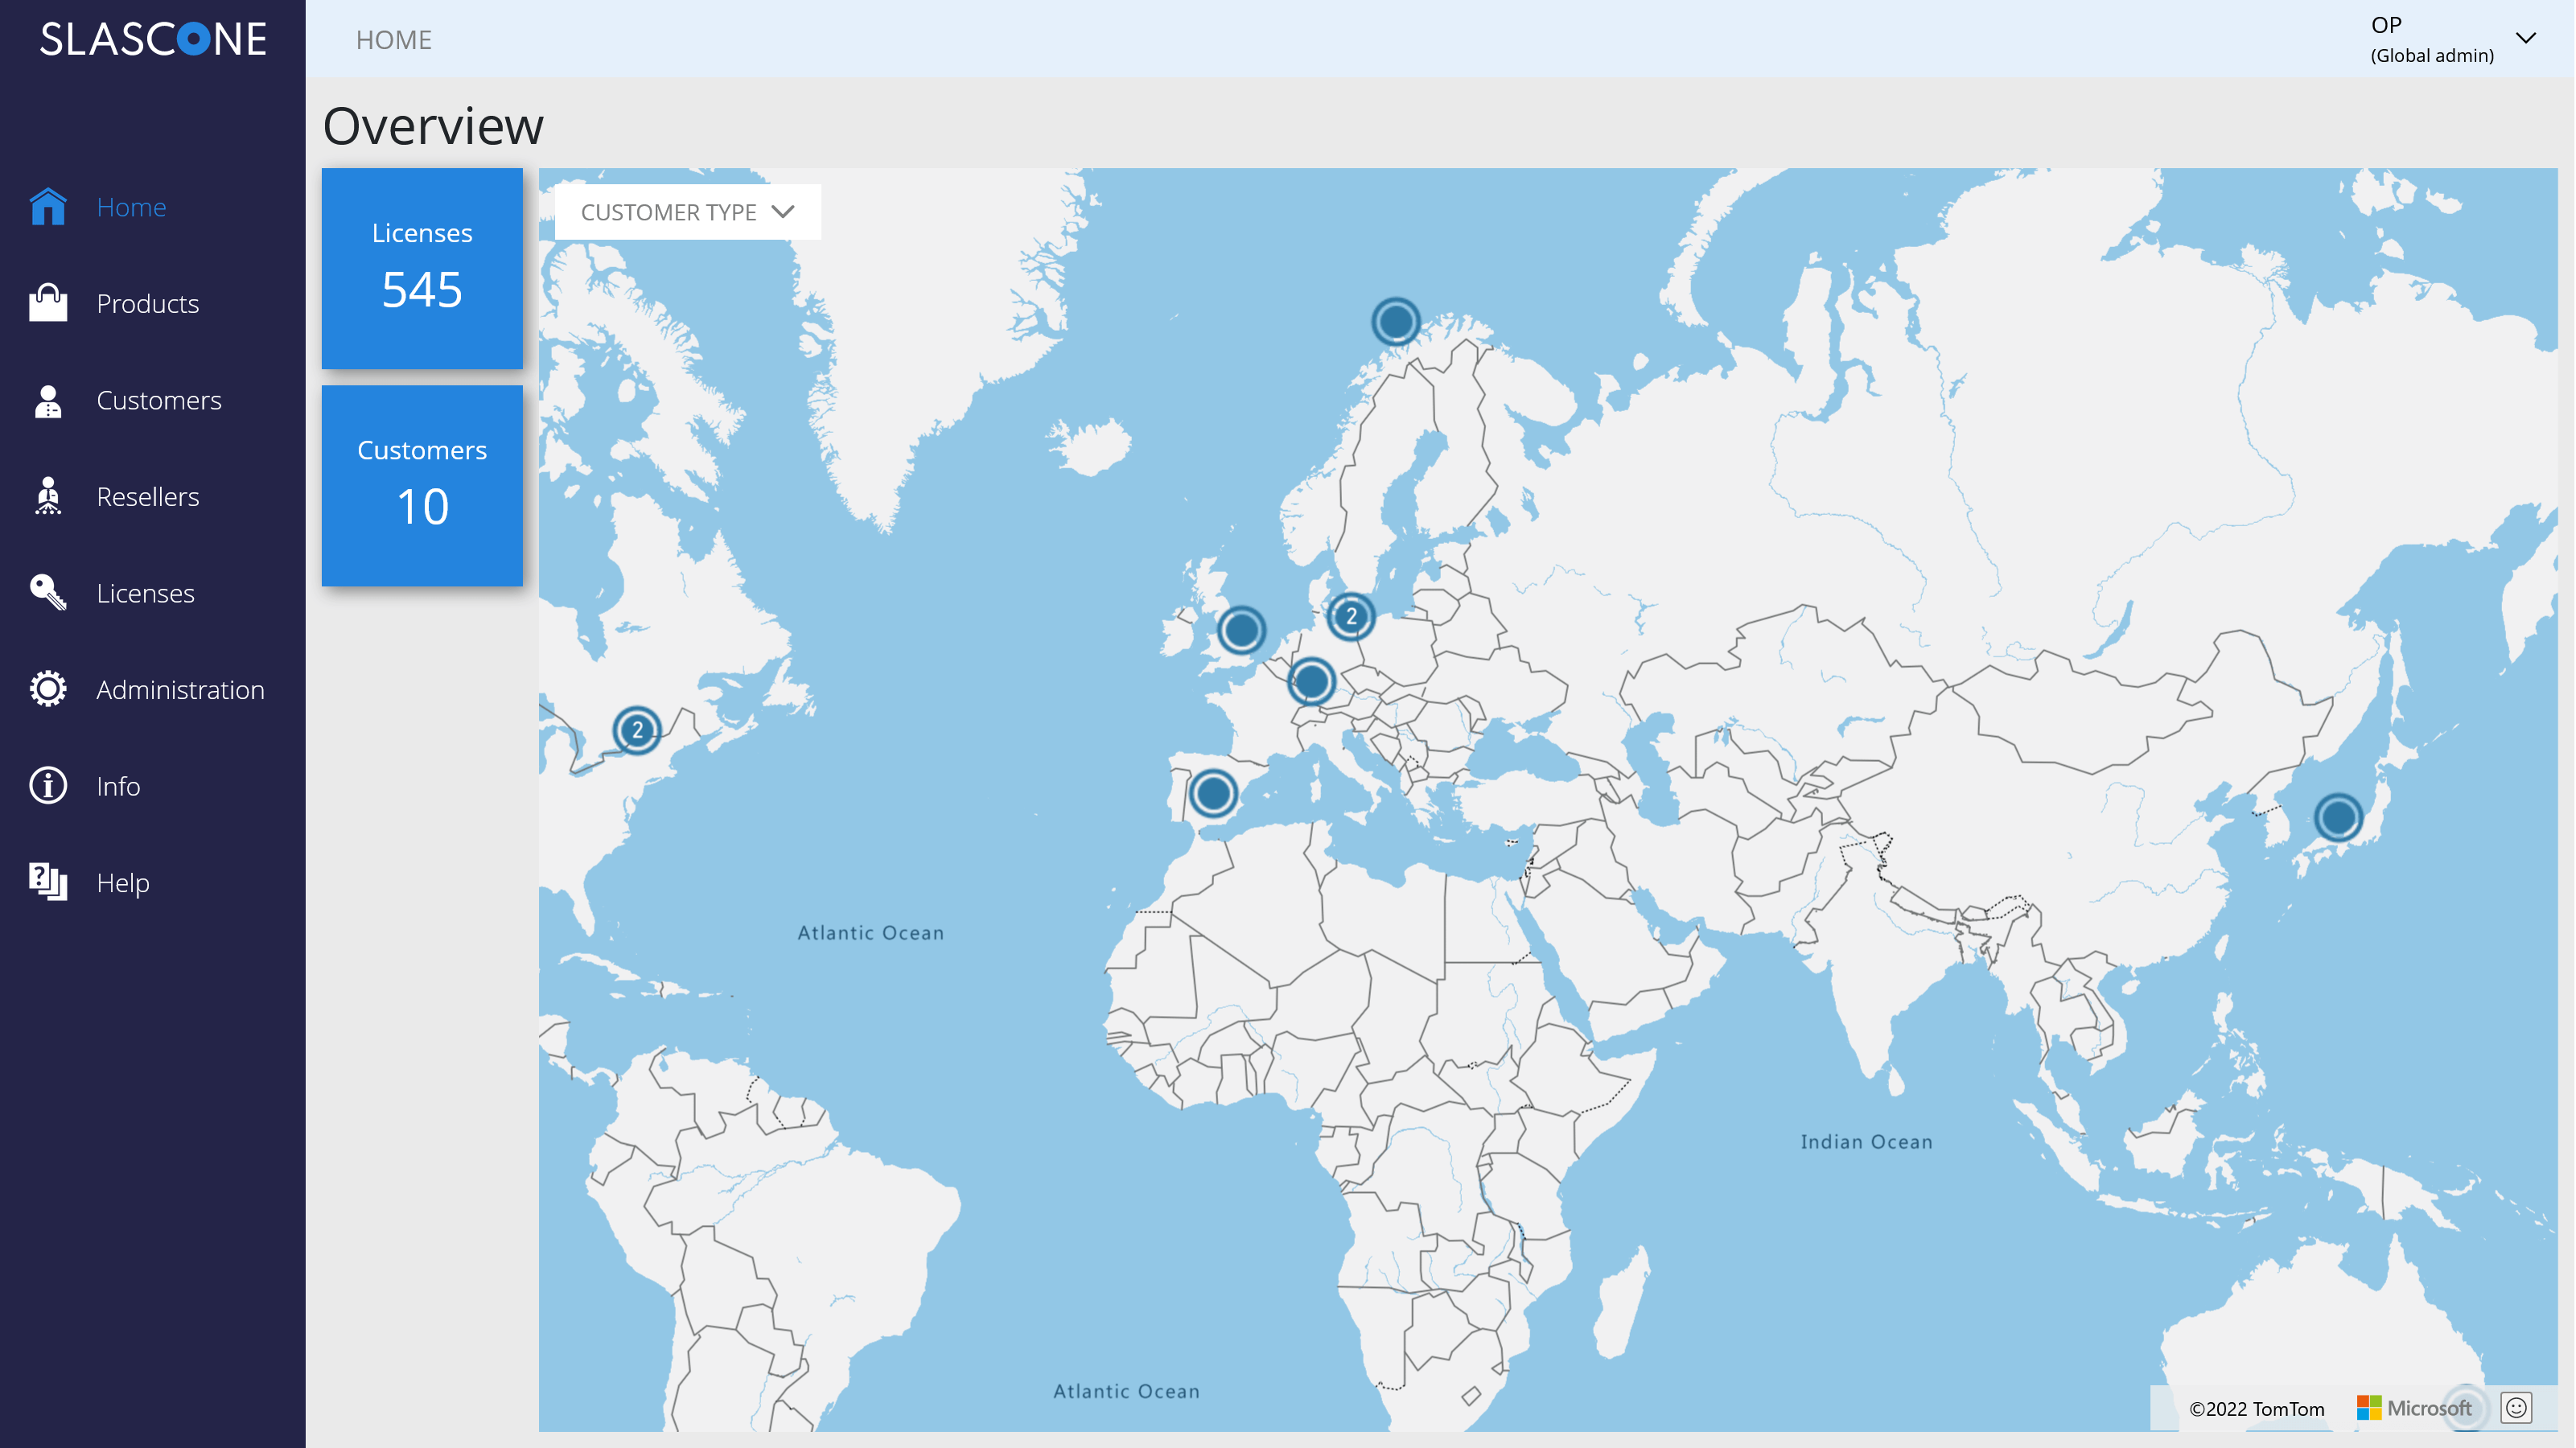Select the Administration menu label

pos(180,690)
